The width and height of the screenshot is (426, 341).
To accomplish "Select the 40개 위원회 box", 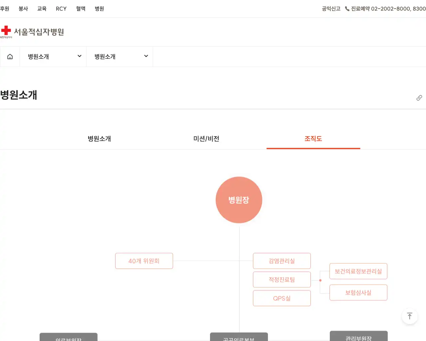I will tap(144, 261).
